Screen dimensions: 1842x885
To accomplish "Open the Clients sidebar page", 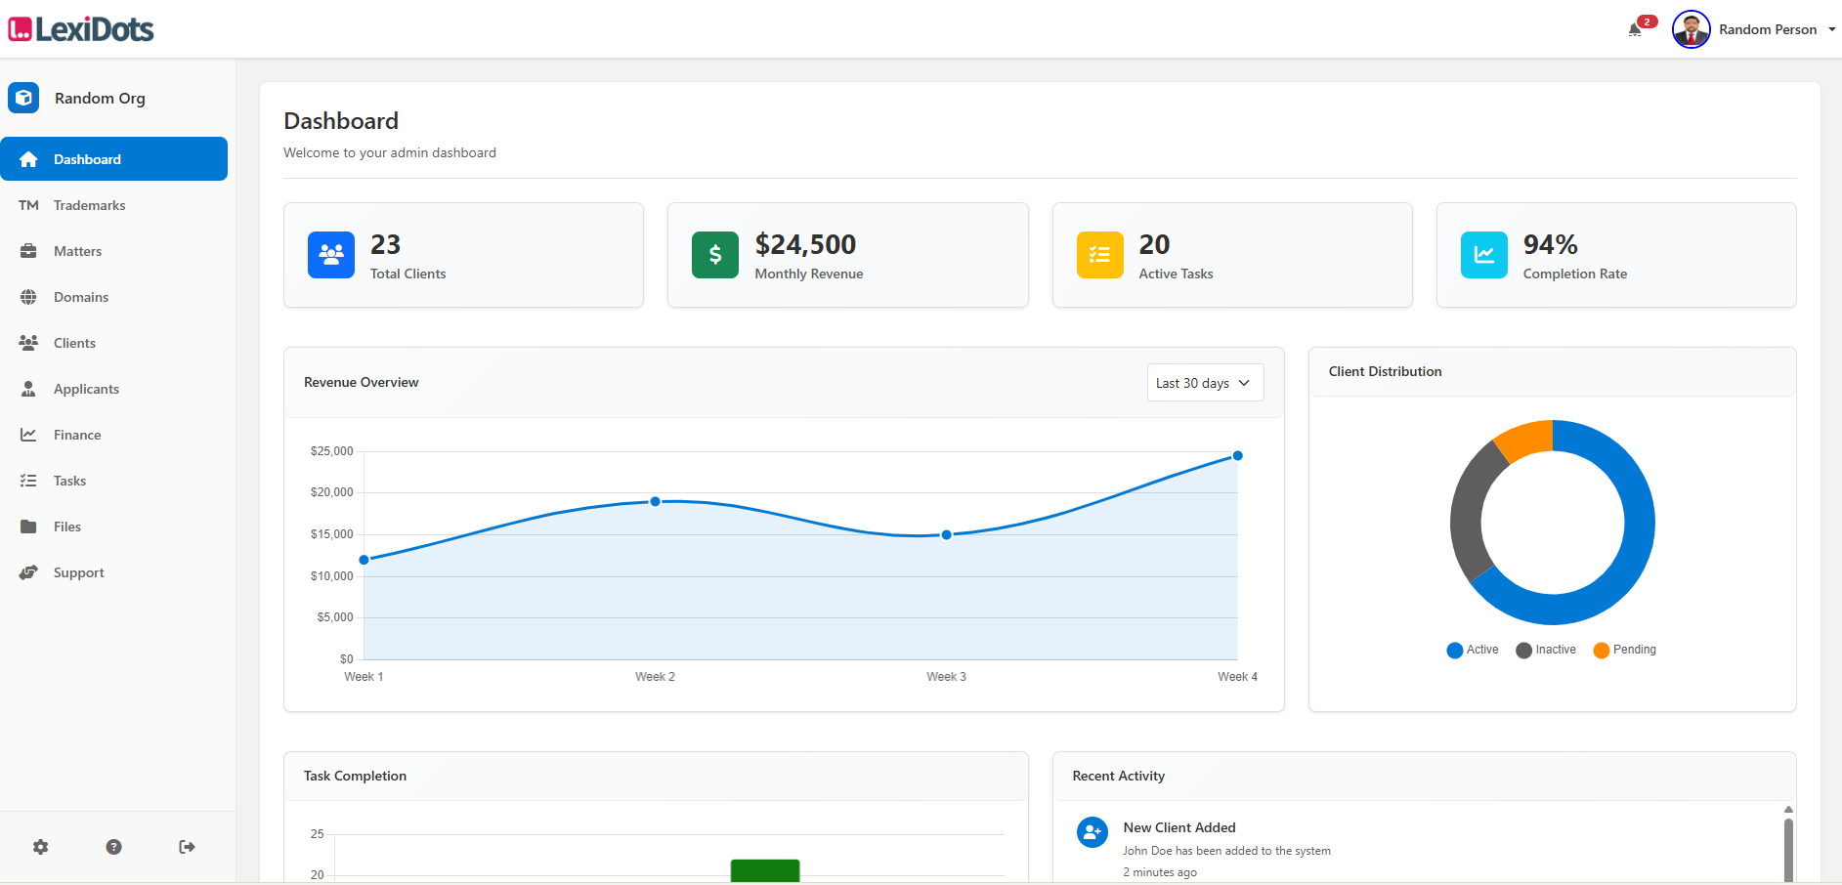I will pyautogui.click(x=113, y=343).
